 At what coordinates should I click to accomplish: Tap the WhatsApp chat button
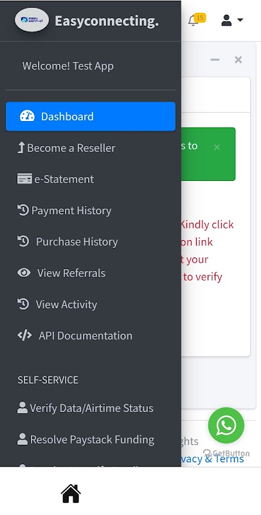(x=226, y=426)
